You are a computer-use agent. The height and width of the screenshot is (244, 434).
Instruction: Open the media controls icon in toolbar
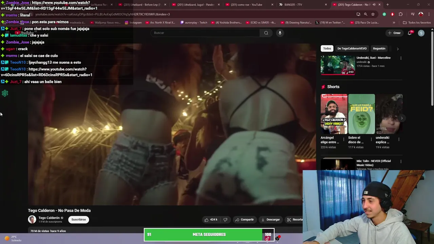pos(413,14)
